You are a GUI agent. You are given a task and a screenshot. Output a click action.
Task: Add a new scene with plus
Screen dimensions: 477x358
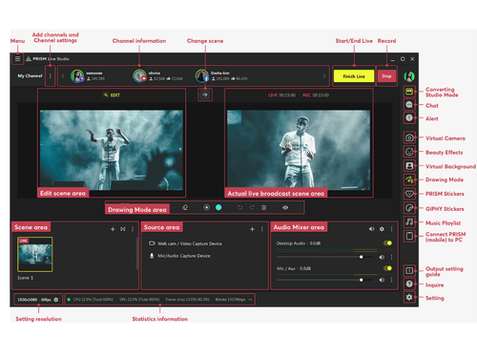[113, 229]
